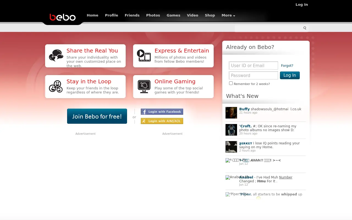Open 'Croft.'s profile thumbnail

tap(231, 130)
